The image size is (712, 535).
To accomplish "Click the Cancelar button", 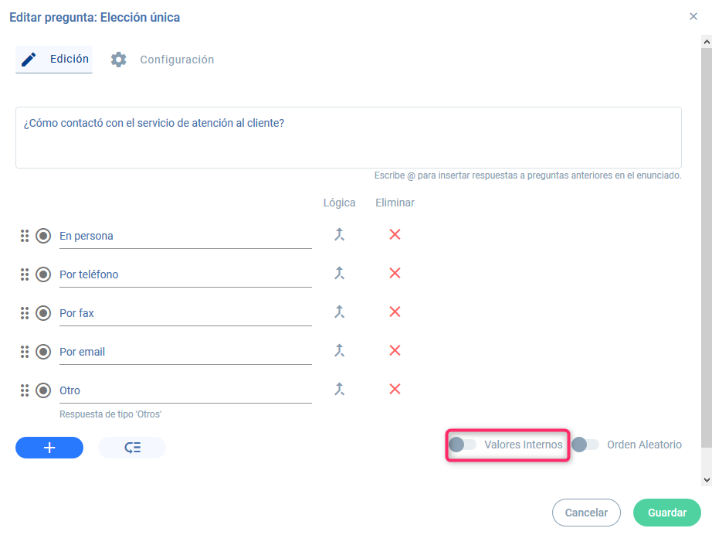I will point(586,513).
